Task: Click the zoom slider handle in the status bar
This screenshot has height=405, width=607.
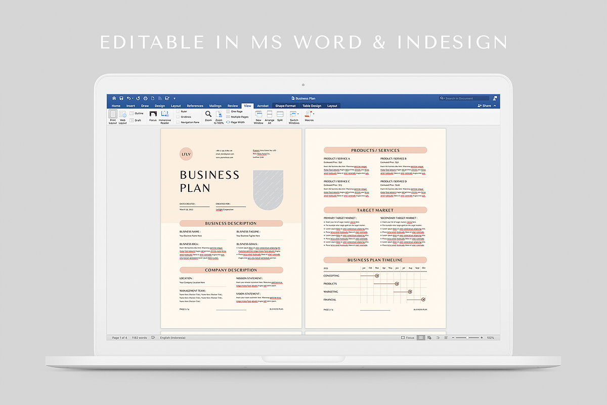Action: pos(467,338)
